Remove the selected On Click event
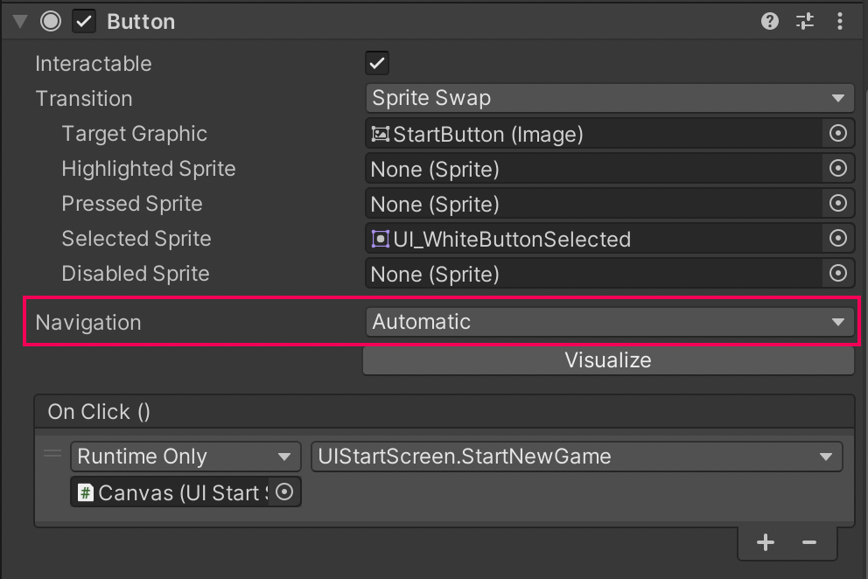 click(x=809, y=543)
